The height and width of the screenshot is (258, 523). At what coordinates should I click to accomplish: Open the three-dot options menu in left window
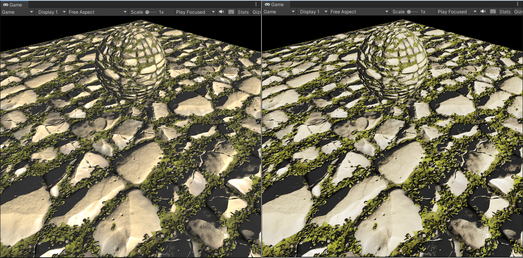coord(256,4)
